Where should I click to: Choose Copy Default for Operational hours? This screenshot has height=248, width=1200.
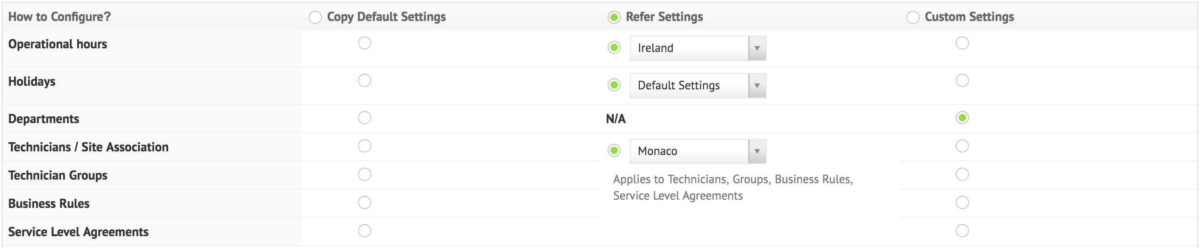[364, 43]
